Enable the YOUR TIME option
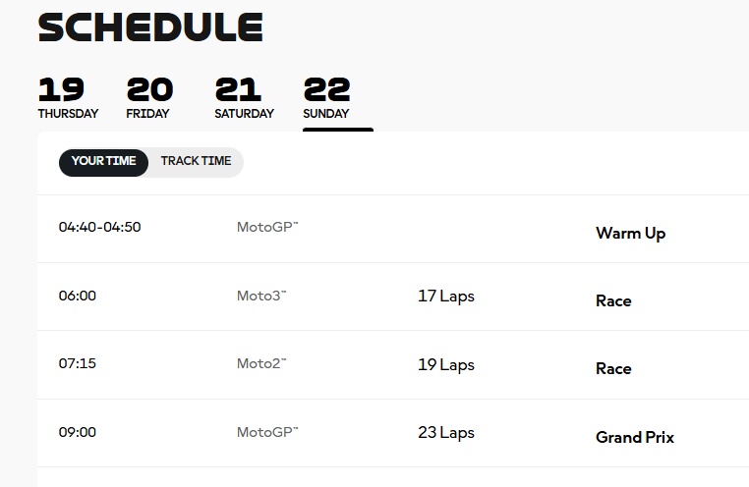The width and height of the screenshot is (749, 487). 103,162
